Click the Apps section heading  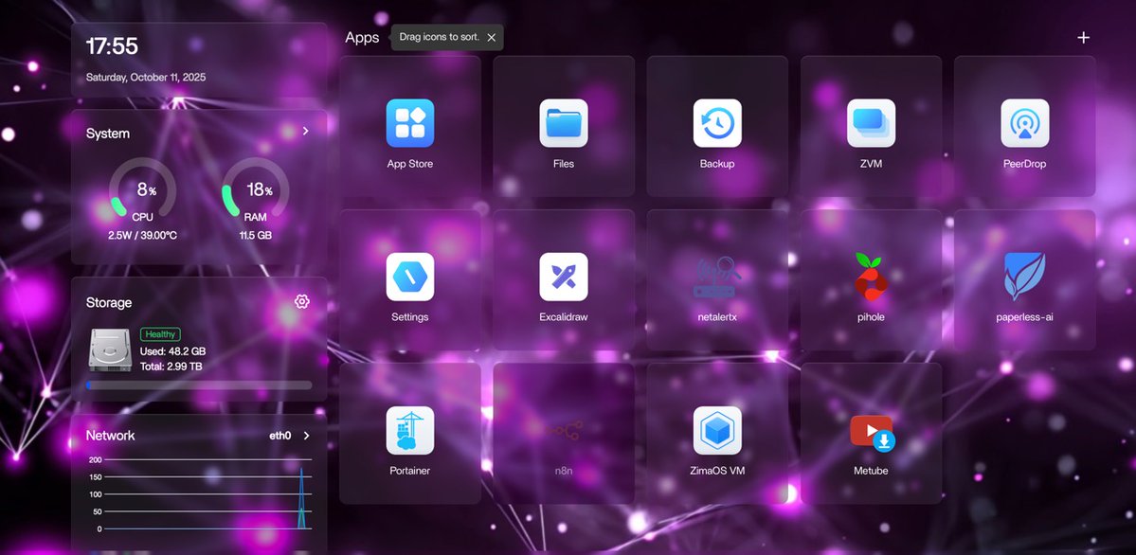pyautogui.click(x=362, y=38)
